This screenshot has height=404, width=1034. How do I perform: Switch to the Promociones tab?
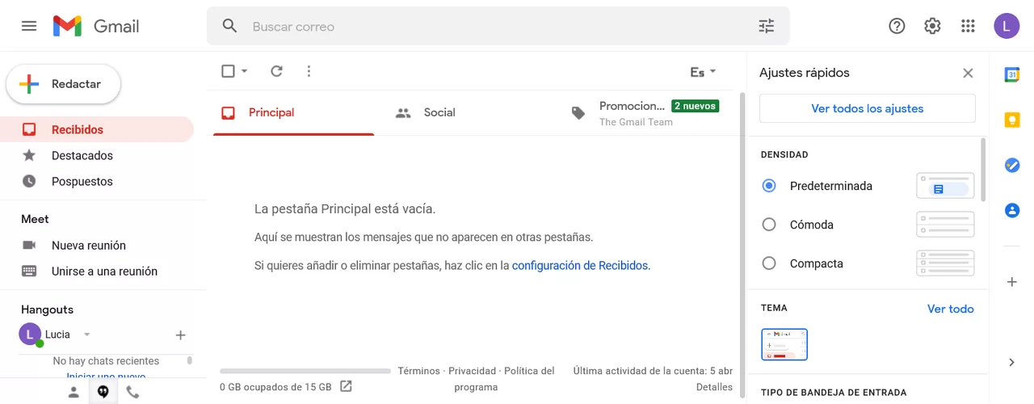[x=646, y=113]
